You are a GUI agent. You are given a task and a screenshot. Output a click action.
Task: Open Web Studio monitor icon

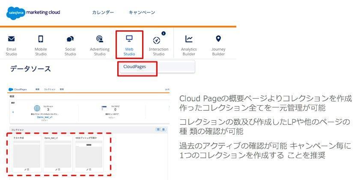[x=129, y=38]
